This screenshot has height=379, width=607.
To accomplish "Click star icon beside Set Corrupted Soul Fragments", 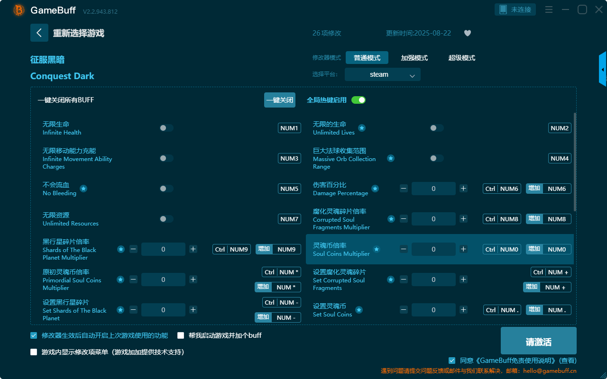I will (391, 280).
